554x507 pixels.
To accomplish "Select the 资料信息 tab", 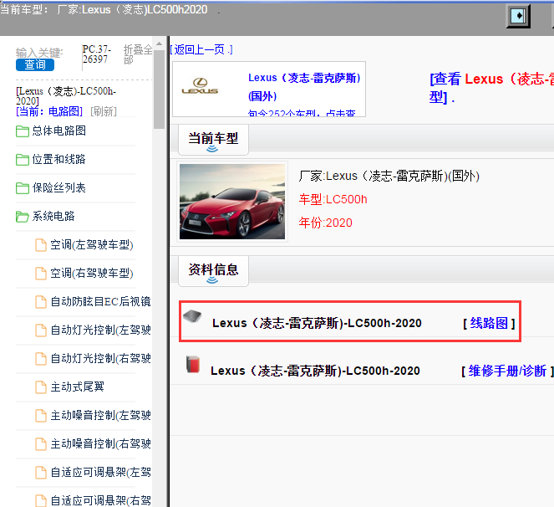I will [213, 271].
